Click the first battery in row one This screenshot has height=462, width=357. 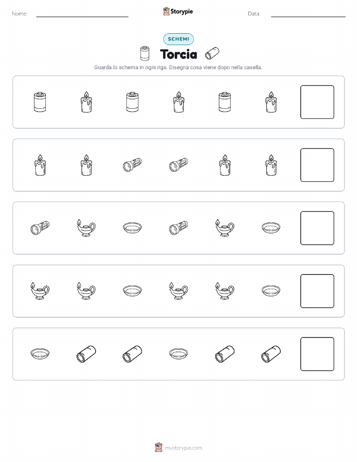[40, 102]
